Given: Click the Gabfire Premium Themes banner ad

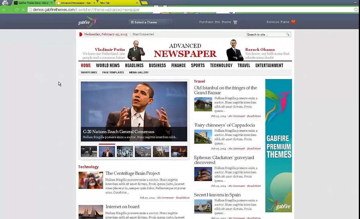Looking at the screenshot, I should point(279,145).
